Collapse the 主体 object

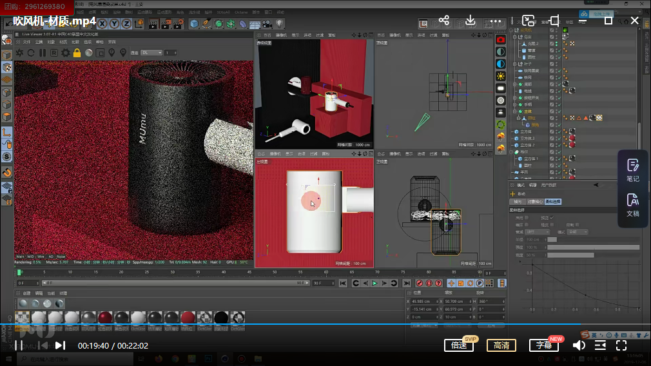515,111
